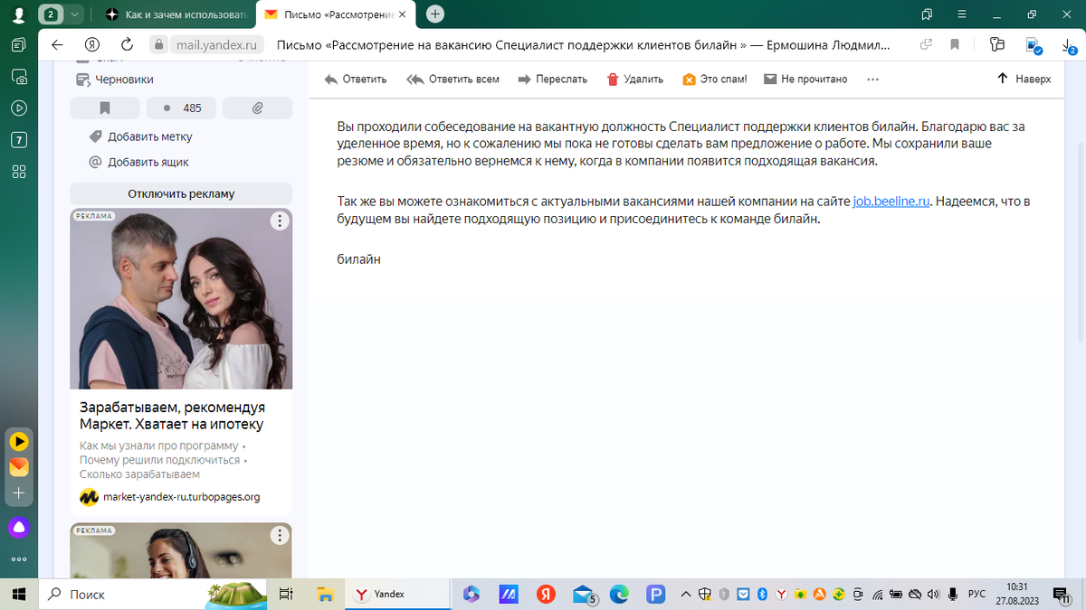
Task: Open the job.beeline.ru link
Action: click(891, 202)
